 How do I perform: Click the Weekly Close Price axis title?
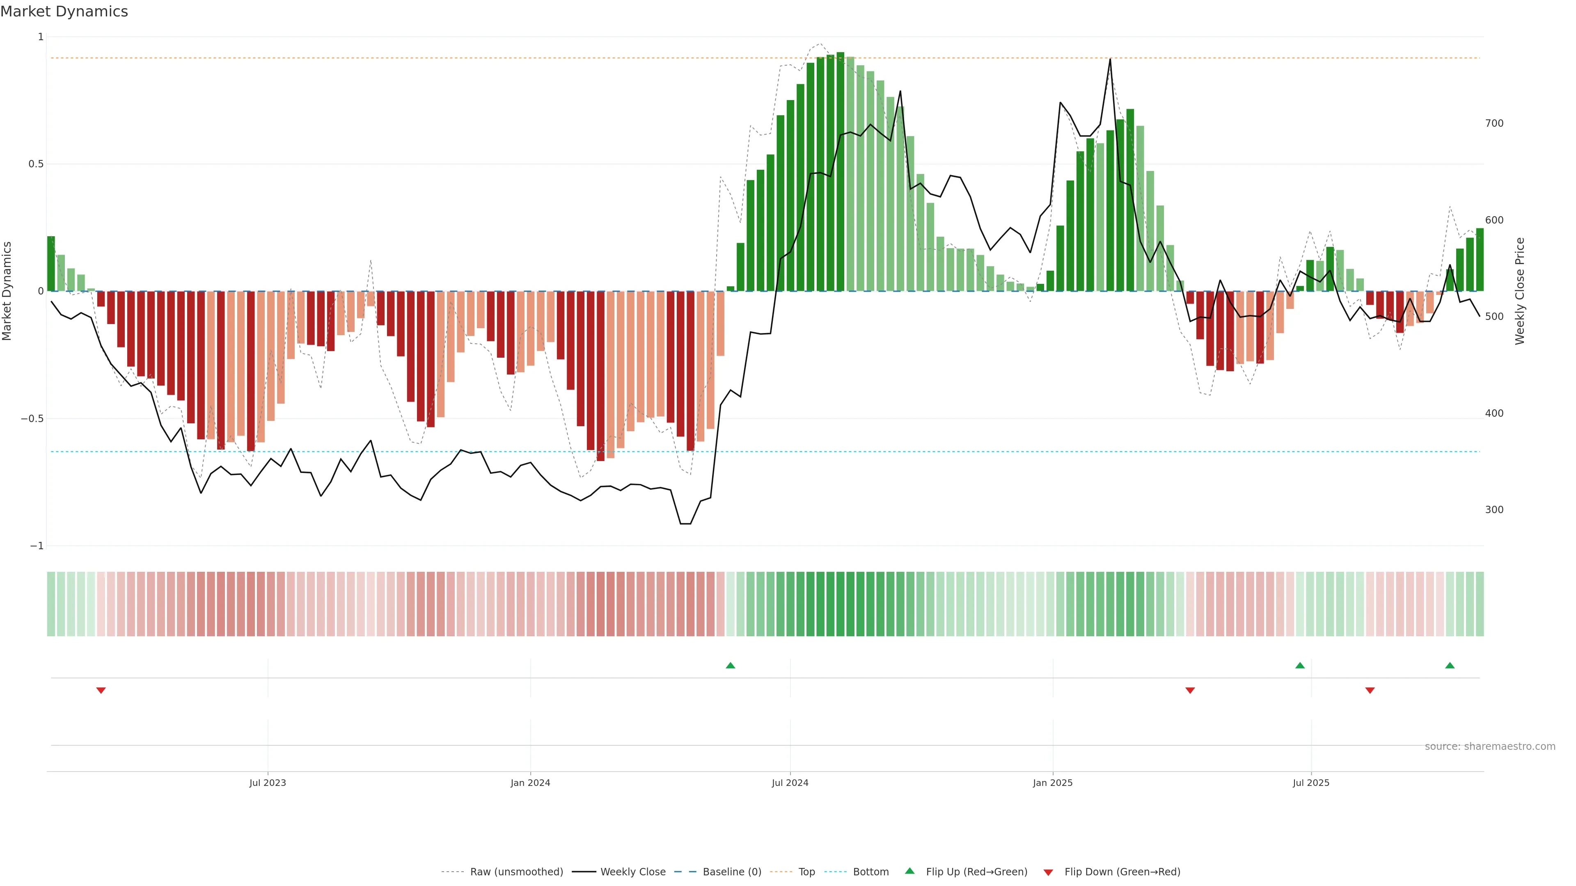tap(1520, 291)
